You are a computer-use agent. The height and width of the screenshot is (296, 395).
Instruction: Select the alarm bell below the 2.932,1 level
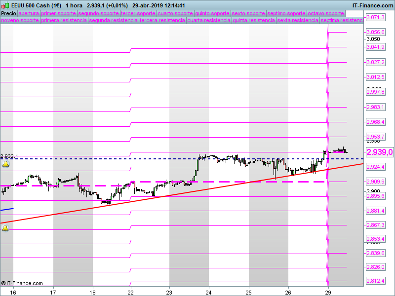5,164
